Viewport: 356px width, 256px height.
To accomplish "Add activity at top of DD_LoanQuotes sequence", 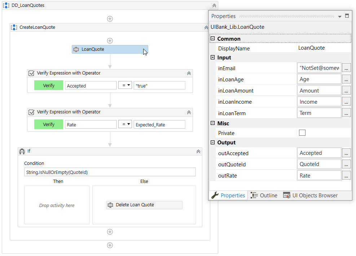I will pyautogui.click(x=110, y=19).
